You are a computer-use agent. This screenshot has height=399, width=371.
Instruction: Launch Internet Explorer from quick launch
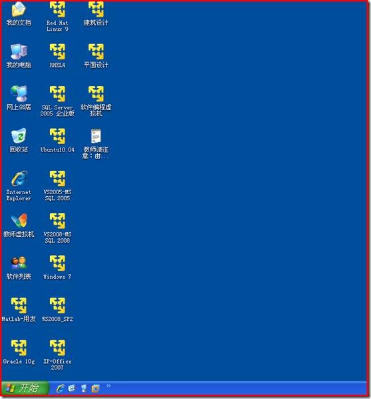60,388
